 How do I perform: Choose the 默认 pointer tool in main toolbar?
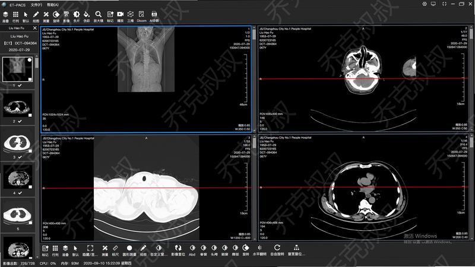pyautogui.click(x=26, y=17)
